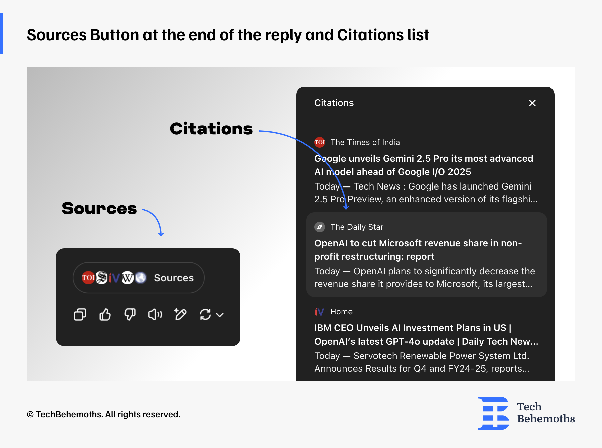Click the 'Today — Tech News' snippet text
Viewport: 602px width, 448px height.
click(x=426, y=193)
